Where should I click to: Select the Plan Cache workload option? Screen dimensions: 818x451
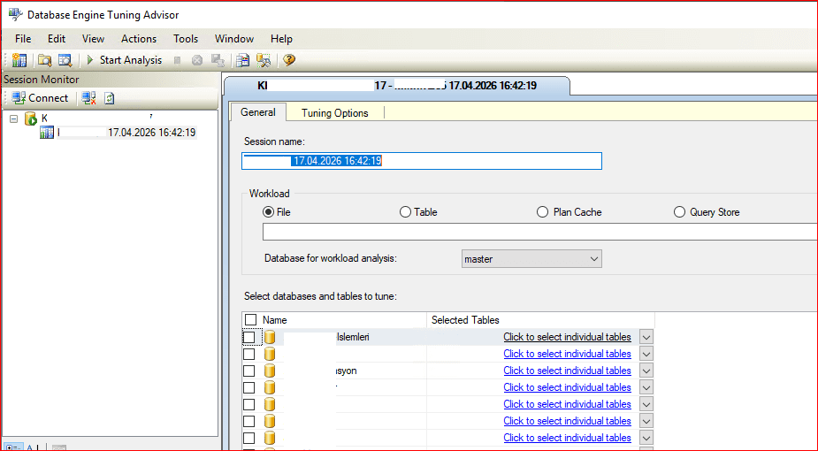(543, 212)
